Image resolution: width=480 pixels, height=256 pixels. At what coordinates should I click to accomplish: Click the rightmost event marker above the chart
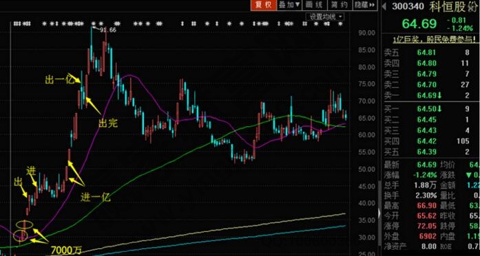point(340,23)
